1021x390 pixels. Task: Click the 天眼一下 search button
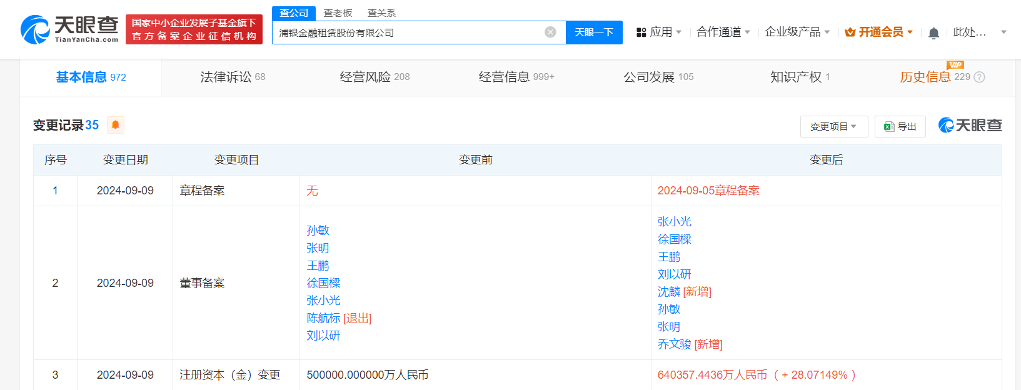click(594, 32)
